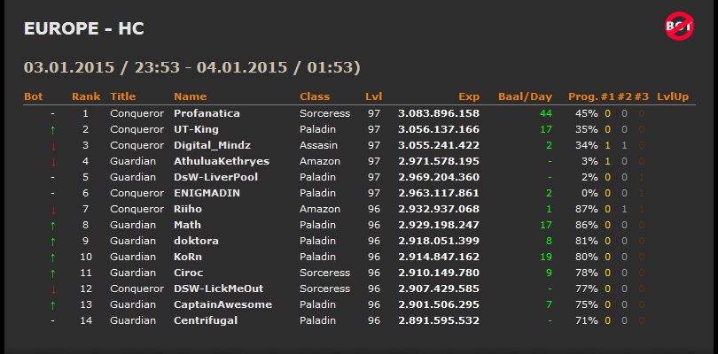Open the DsW-LiverPool player name
This screenshot has width=718, height=354.
(x=215, y=177)
